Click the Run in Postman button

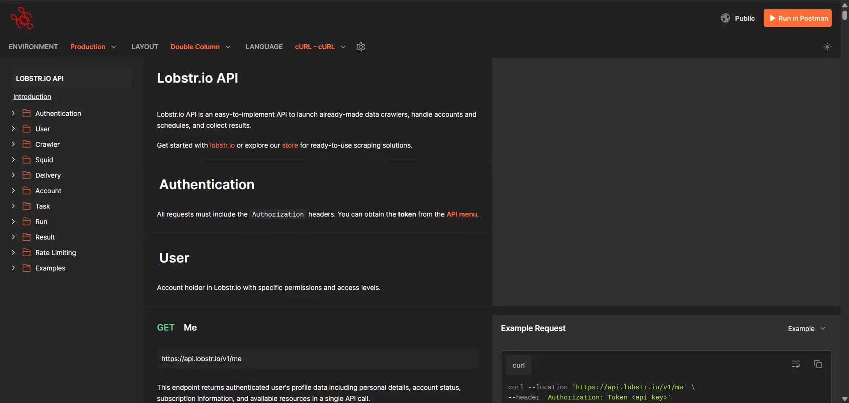click(797, 18)
